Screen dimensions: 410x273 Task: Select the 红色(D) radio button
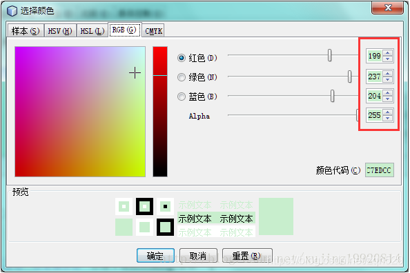point(182,58)
